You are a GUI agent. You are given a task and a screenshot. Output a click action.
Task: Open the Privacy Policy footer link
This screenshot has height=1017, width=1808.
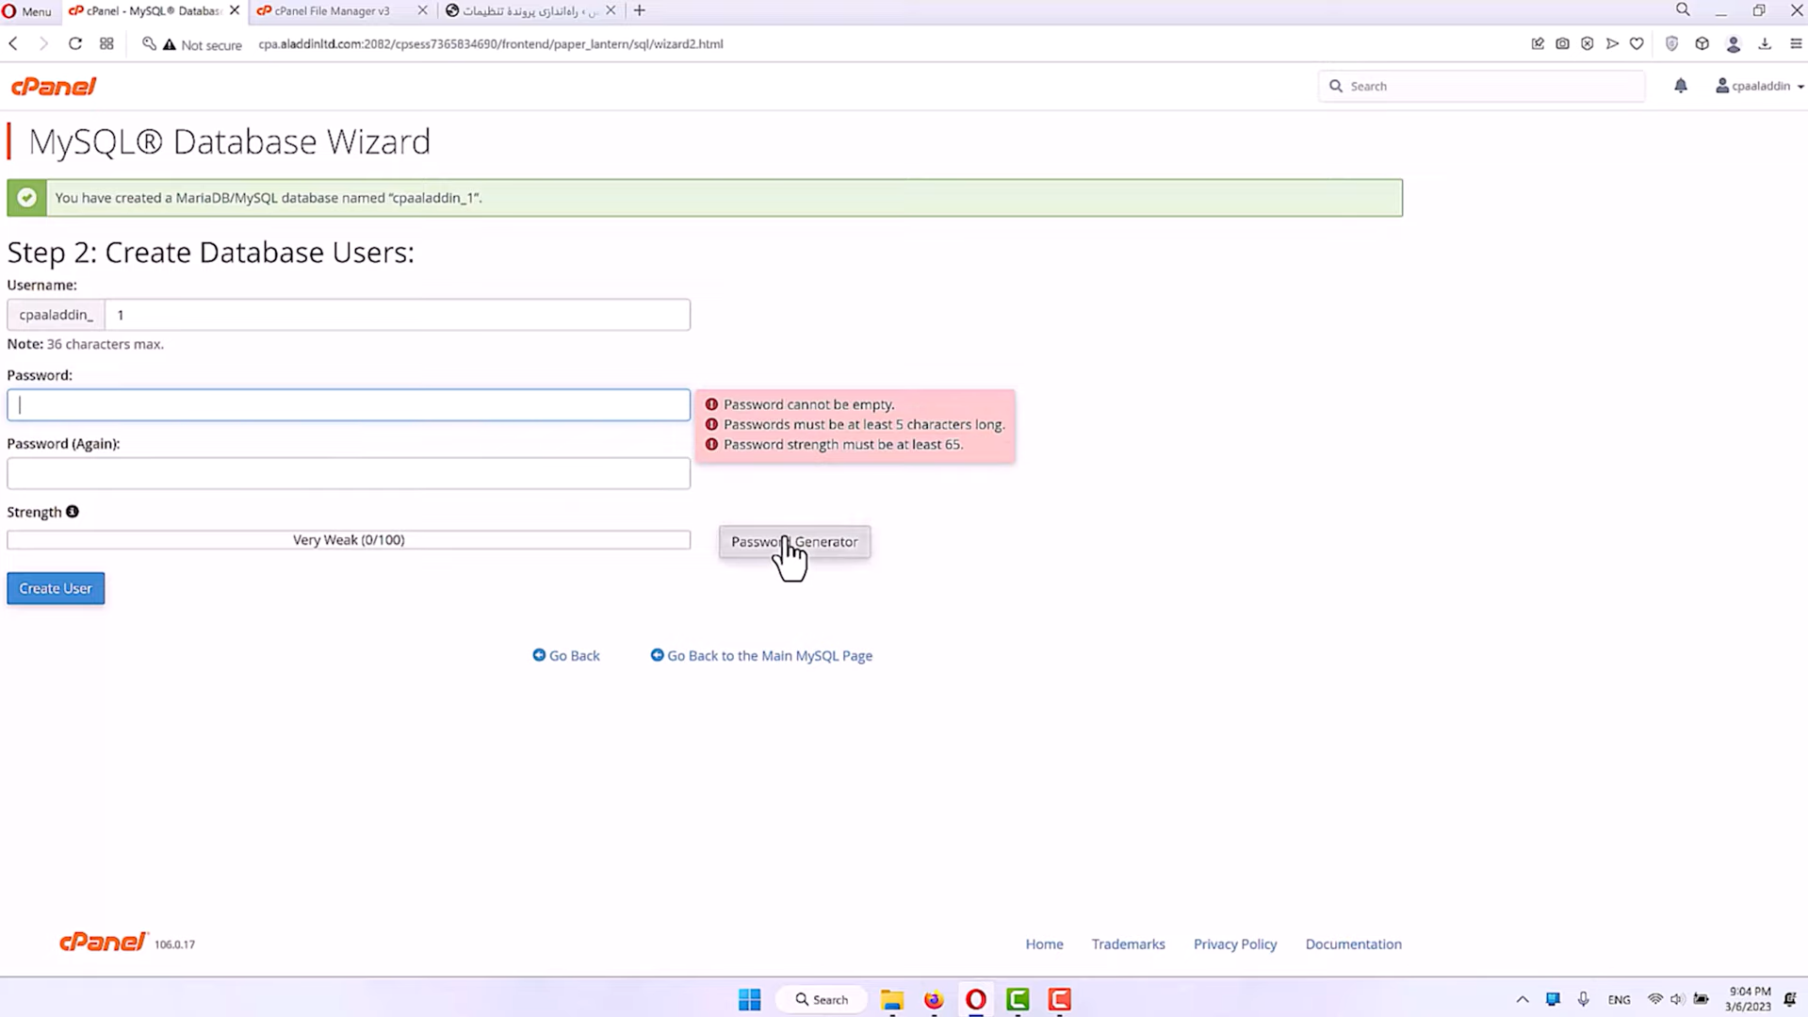1235,944
